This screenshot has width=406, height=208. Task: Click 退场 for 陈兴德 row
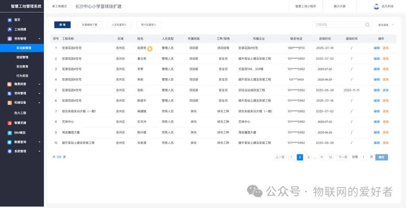pos(386,132)
